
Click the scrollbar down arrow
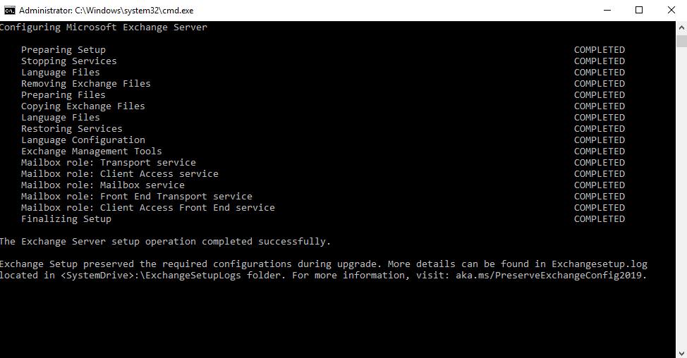coord(681,352)
